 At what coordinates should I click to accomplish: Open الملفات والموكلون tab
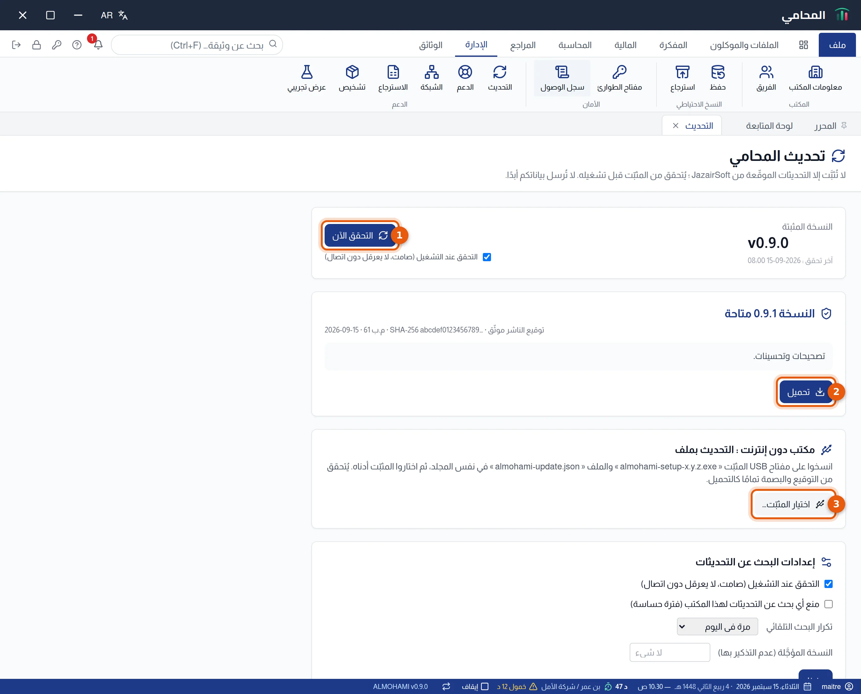point(744,45)
